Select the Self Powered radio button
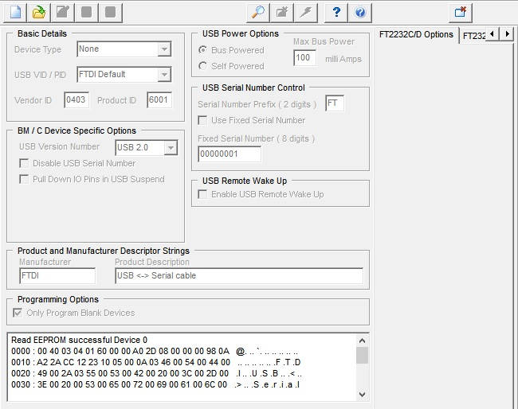This screenshot has width=518, height=409. point(203,66)
